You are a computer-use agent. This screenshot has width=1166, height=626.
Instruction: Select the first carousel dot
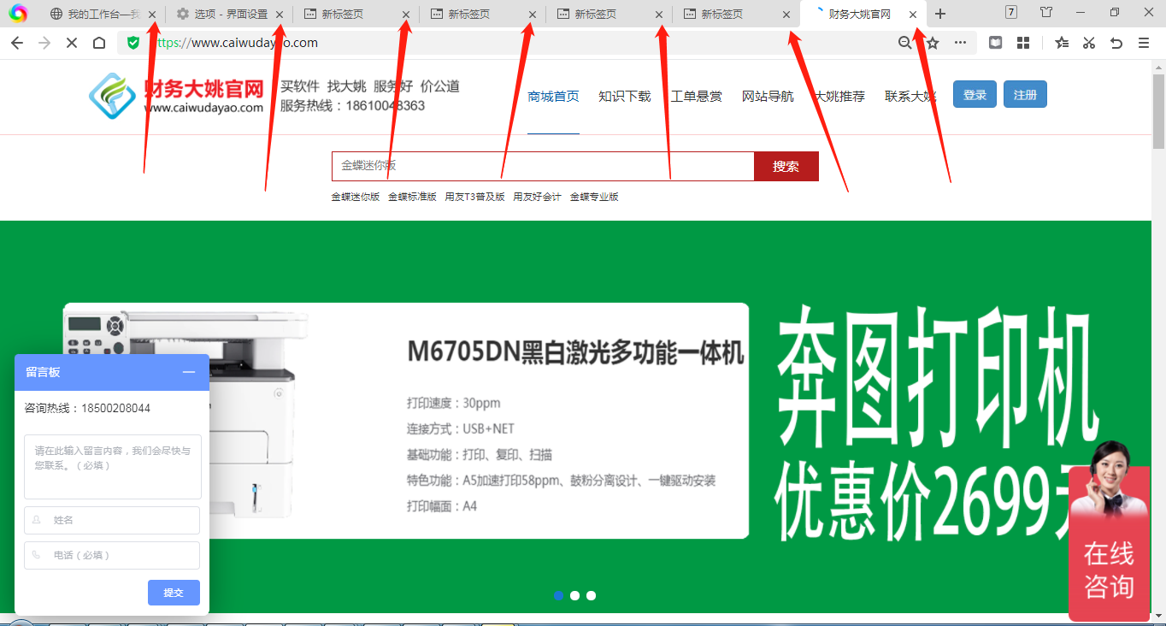[x=558, y=595]
